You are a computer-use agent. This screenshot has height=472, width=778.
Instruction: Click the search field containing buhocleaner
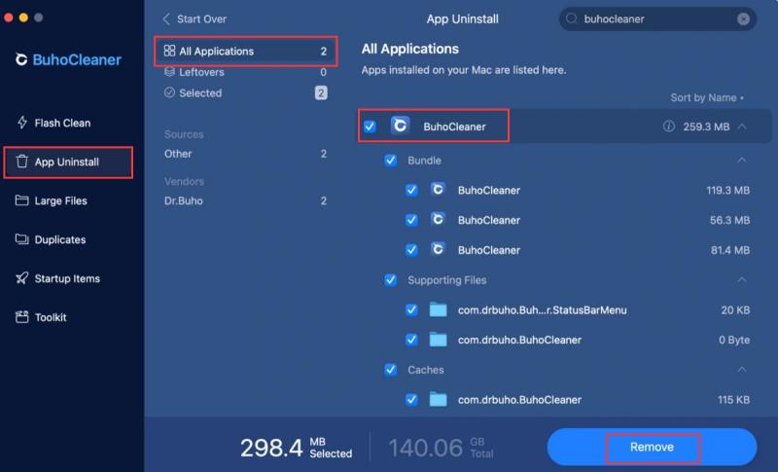click(657, 18)
